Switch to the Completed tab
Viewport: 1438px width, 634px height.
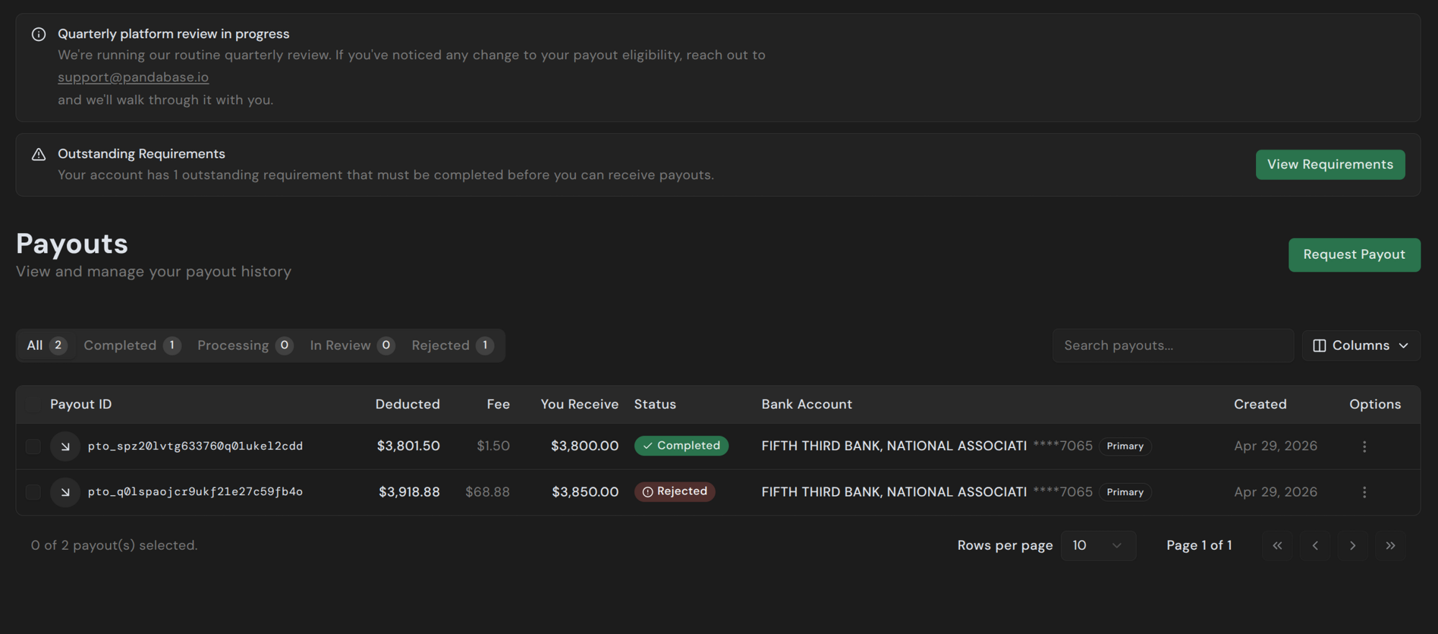click(132, 346)
